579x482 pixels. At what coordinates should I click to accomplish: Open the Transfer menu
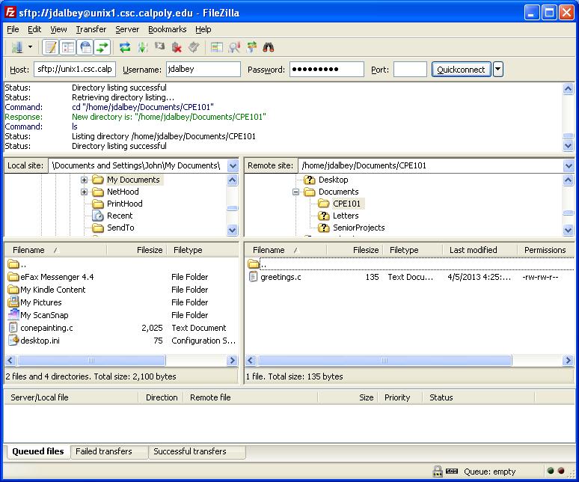click(91, 29)
